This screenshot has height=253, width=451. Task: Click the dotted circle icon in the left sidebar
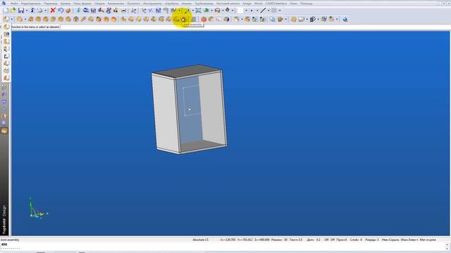click(4, 86)
